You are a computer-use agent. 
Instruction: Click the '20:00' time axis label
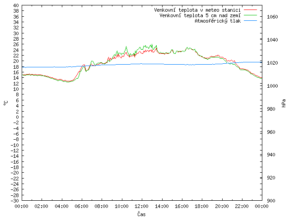[x=222, y=206]
